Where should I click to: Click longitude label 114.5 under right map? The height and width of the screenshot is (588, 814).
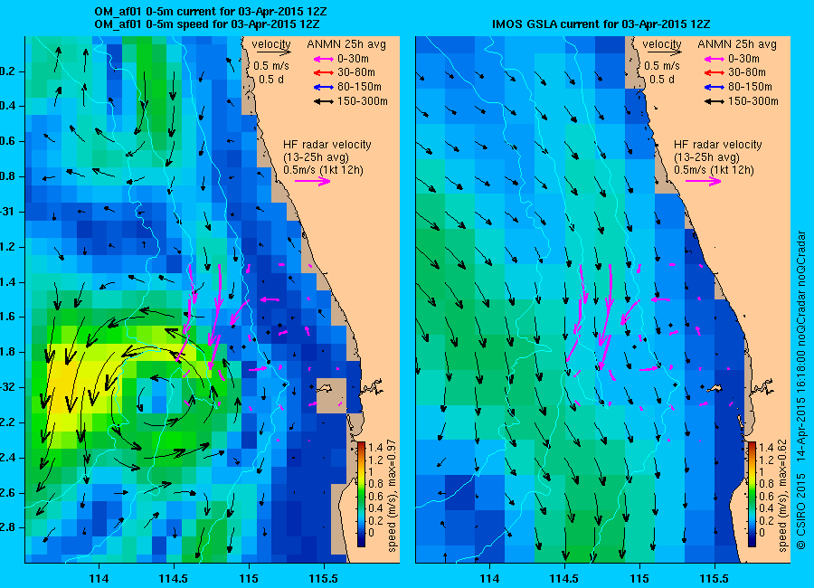pyautogui.click(x=563, y=578)
